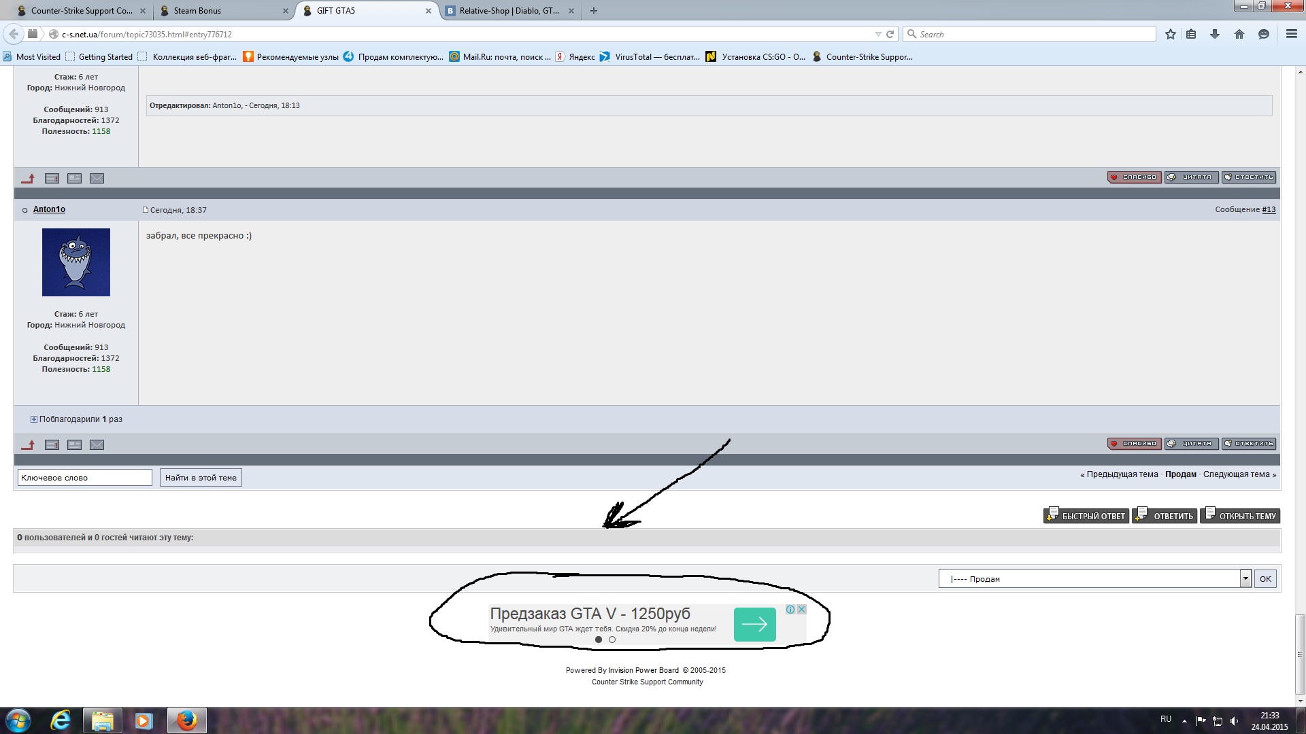1306x734 pixels.
Task: Open Windows Media Player from the taskbar
Action: [144, 720]
